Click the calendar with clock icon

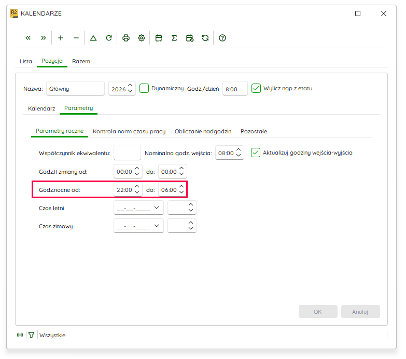(x=190, y=38)
